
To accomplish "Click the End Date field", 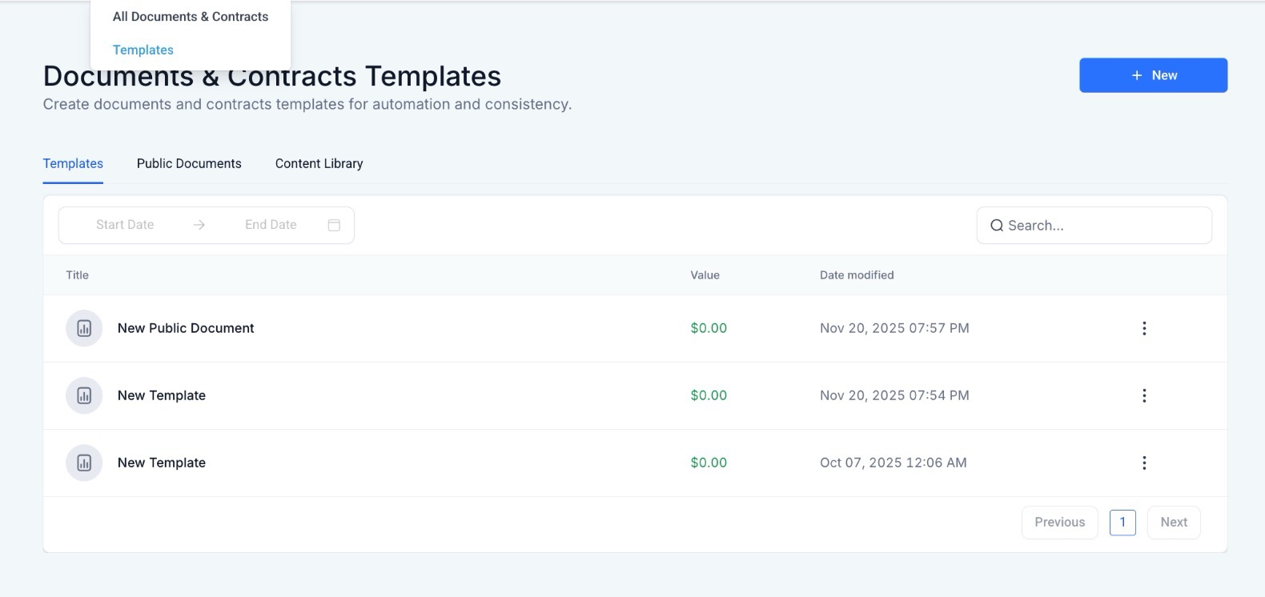I will click(271, 225).
